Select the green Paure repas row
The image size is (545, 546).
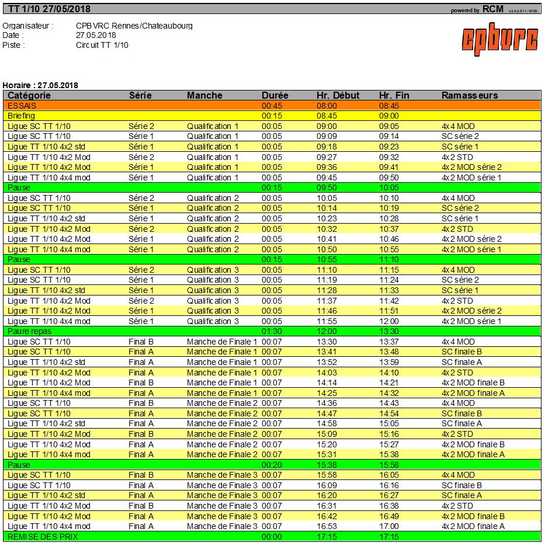point(29,331)
